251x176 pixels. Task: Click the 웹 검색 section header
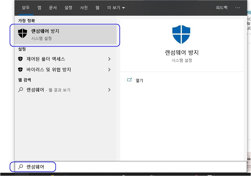(x=25, y=80)
